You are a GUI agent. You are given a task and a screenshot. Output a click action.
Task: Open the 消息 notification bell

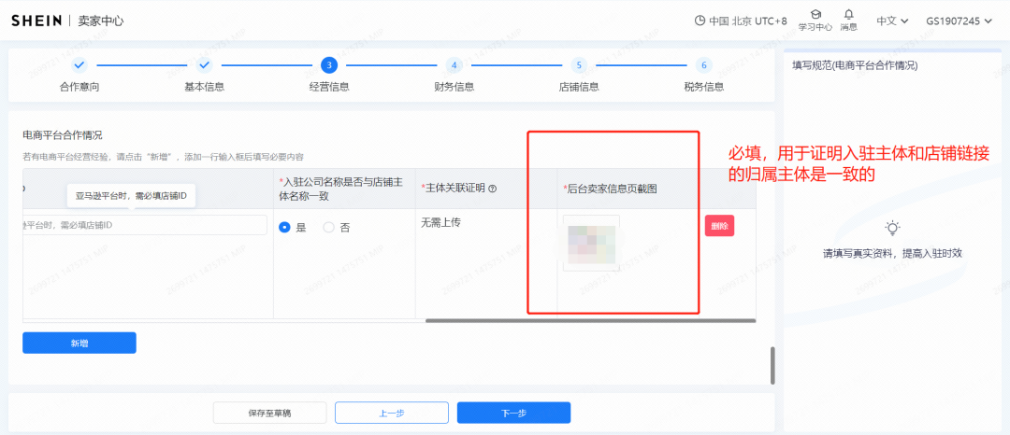(848, 14)
